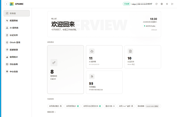Click the gear icon for 中心信息
The width and height of the screenshot is (177, 117).
(7, 72)
